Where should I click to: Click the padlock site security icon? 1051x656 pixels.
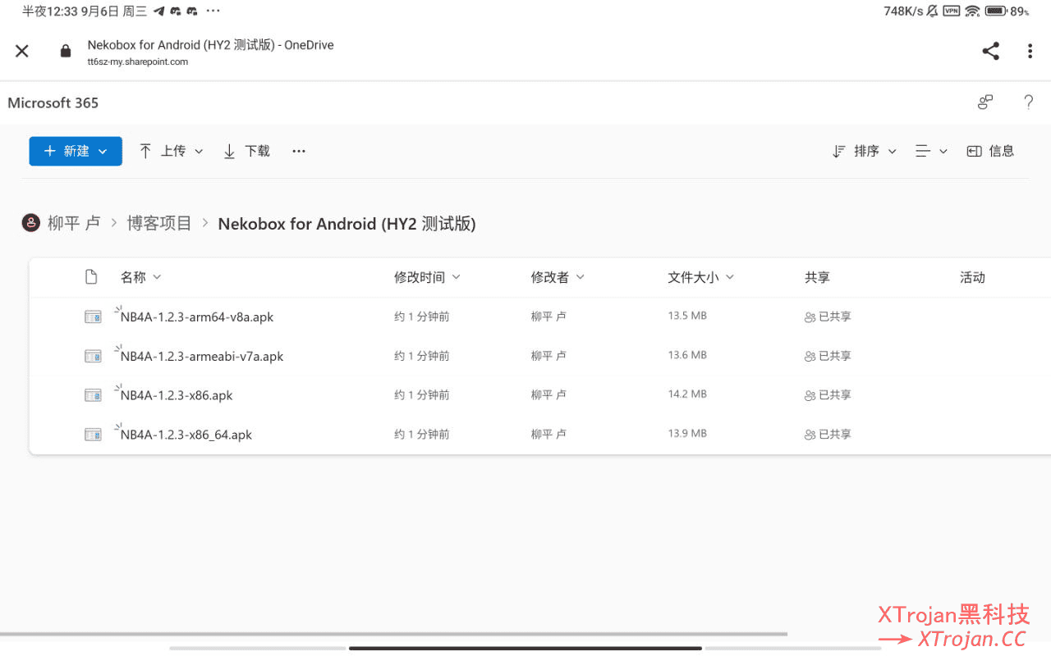pyautogui.click(x=66, y=51)
